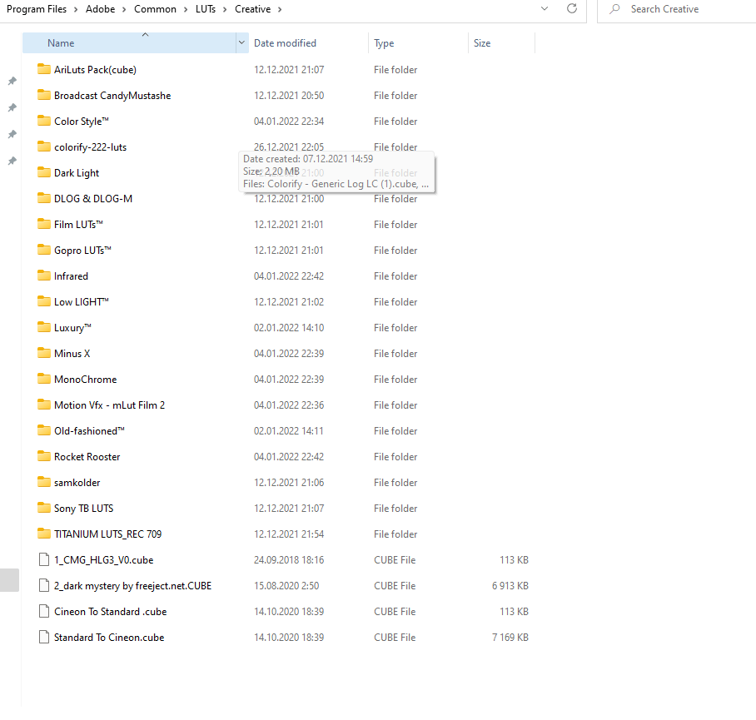The image size is (756, 720).
Task: Select the 1_CMG_HLG3_V0.cube file icon
Action: click(x=44, y=559)
